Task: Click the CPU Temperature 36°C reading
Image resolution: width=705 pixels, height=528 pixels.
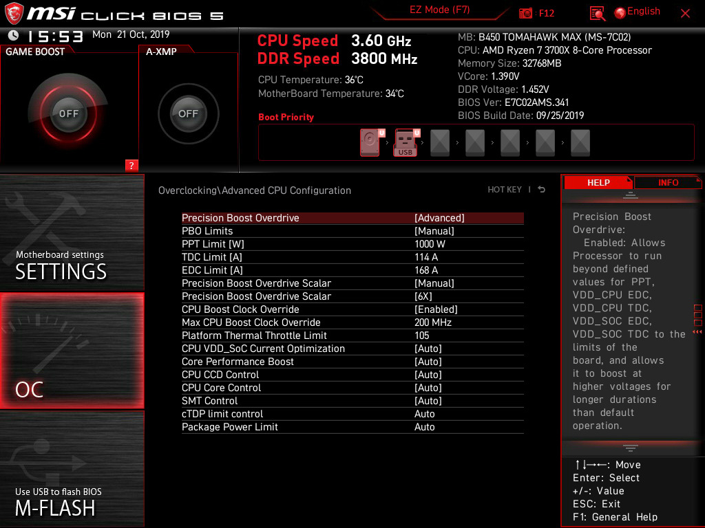Action: (311, 80)
